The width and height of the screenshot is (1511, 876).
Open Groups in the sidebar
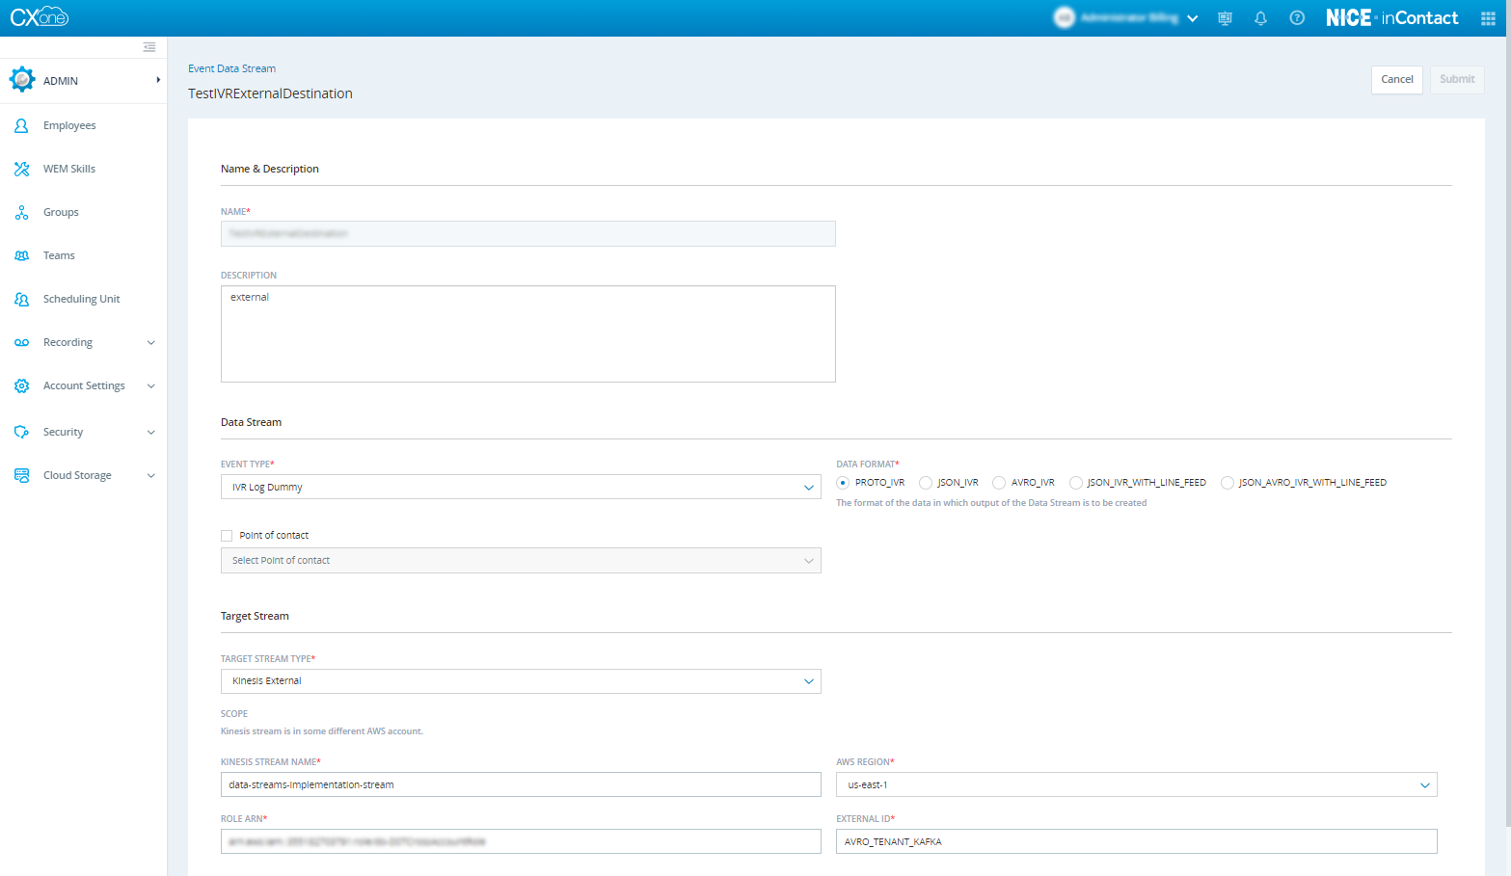coord(61,212)
